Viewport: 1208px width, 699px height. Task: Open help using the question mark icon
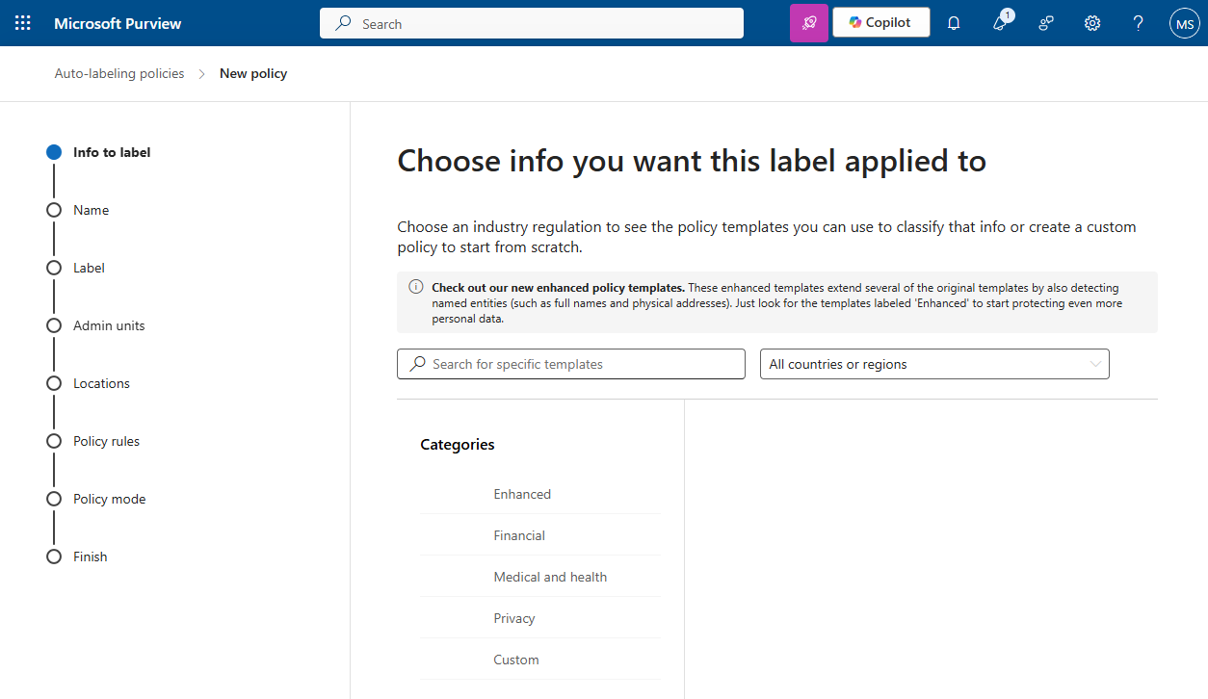(1138, 23)
